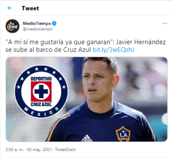Open the tweet's attached photo
Screen dimensions: 172x160
[x=87, y=99]
